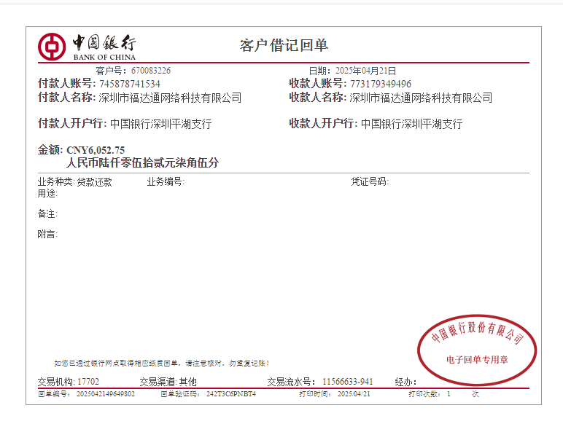
Task: Select the title 客户借记回单
Action: coord(284,46)
